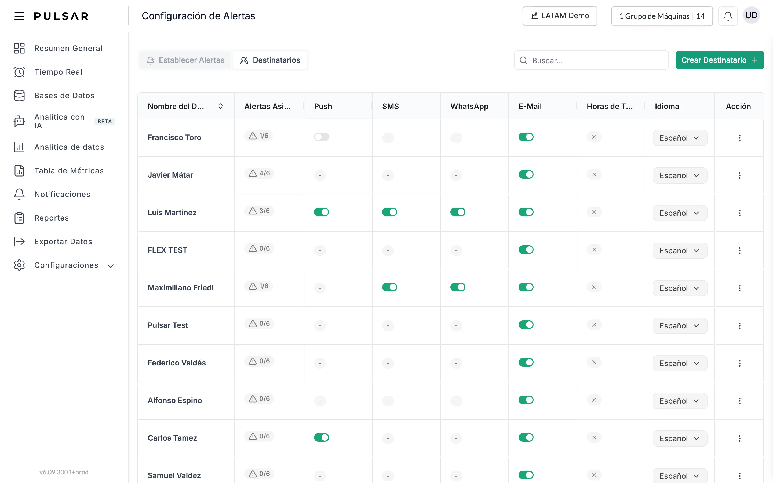Toggle E-Mail for FLEX TEST

[x=526, y=250]
